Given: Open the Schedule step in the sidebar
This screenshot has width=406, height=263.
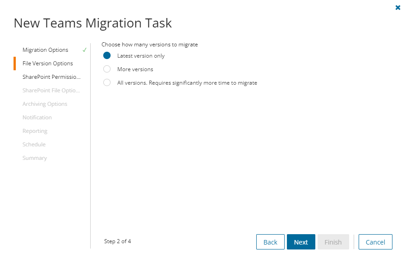Looking at the screenshot, I should click(x=34, y=145).
